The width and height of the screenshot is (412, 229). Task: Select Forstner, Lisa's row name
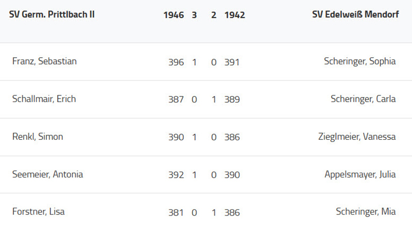(38, 212)
